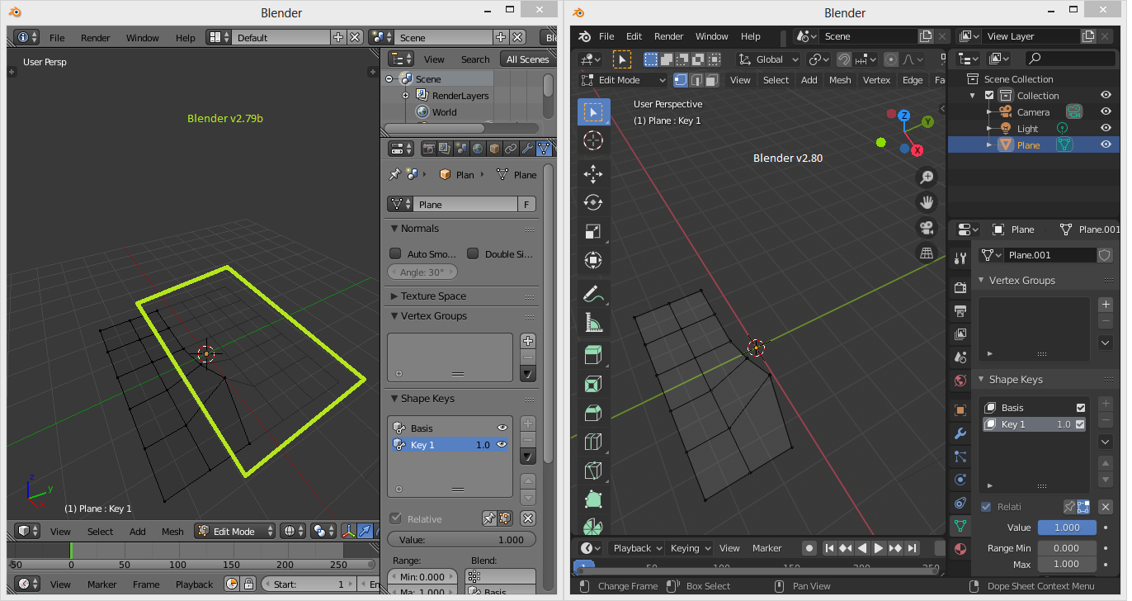Select the Knife tool
1132x601 pixels.
(593, 471)
